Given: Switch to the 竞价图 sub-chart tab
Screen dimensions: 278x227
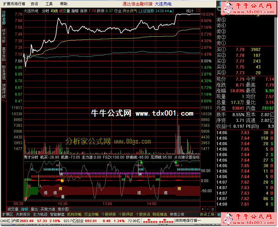Looking at the screenshot, I should [63, 209].
